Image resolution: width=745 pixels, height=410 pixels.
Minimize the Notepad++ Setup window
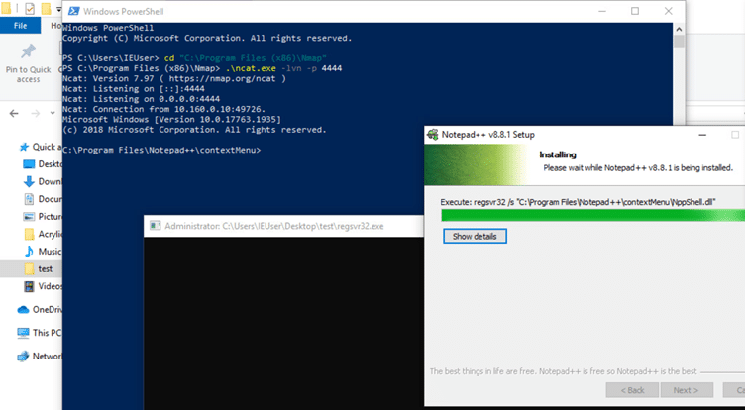click(702, 135)
